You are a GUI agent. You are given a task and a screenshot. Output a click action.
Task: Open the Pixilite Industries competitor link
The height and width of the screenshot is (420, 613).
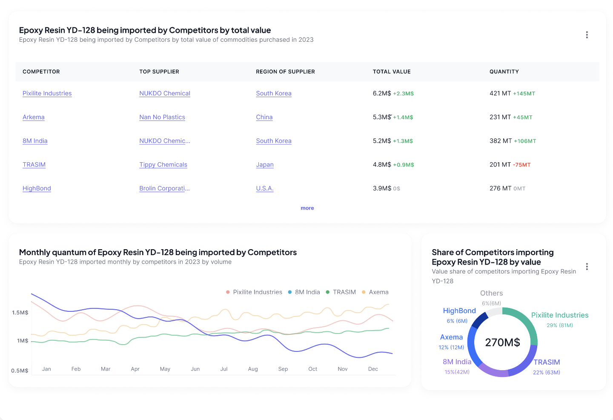tap(47, 93)
